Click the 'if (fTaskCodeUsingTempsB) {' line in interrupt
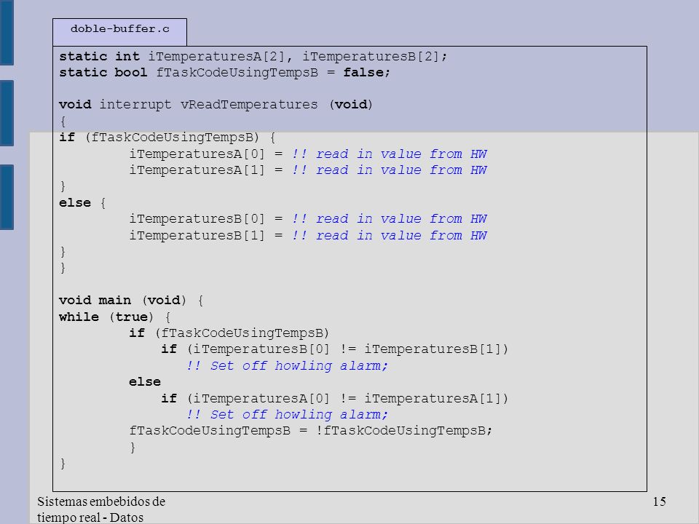This screenshot has height=524, width=699. [x=167, y=138]
